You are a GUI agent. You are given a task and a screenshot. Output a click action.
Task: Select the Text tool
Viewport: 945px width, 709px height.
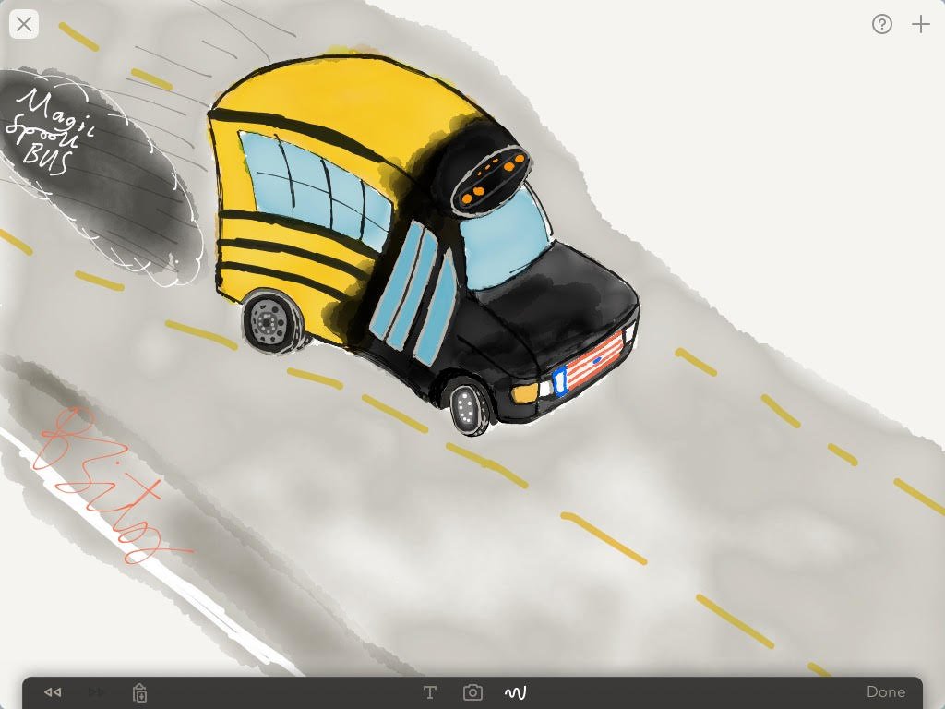click(x=430, y=692)
